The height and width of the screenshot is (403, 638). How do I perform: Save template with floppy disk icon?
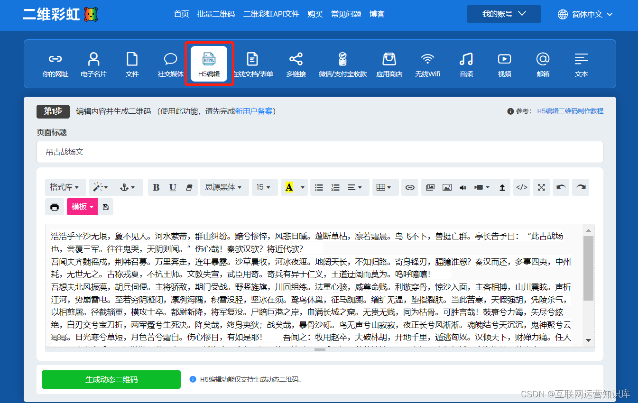click(105, 207)
